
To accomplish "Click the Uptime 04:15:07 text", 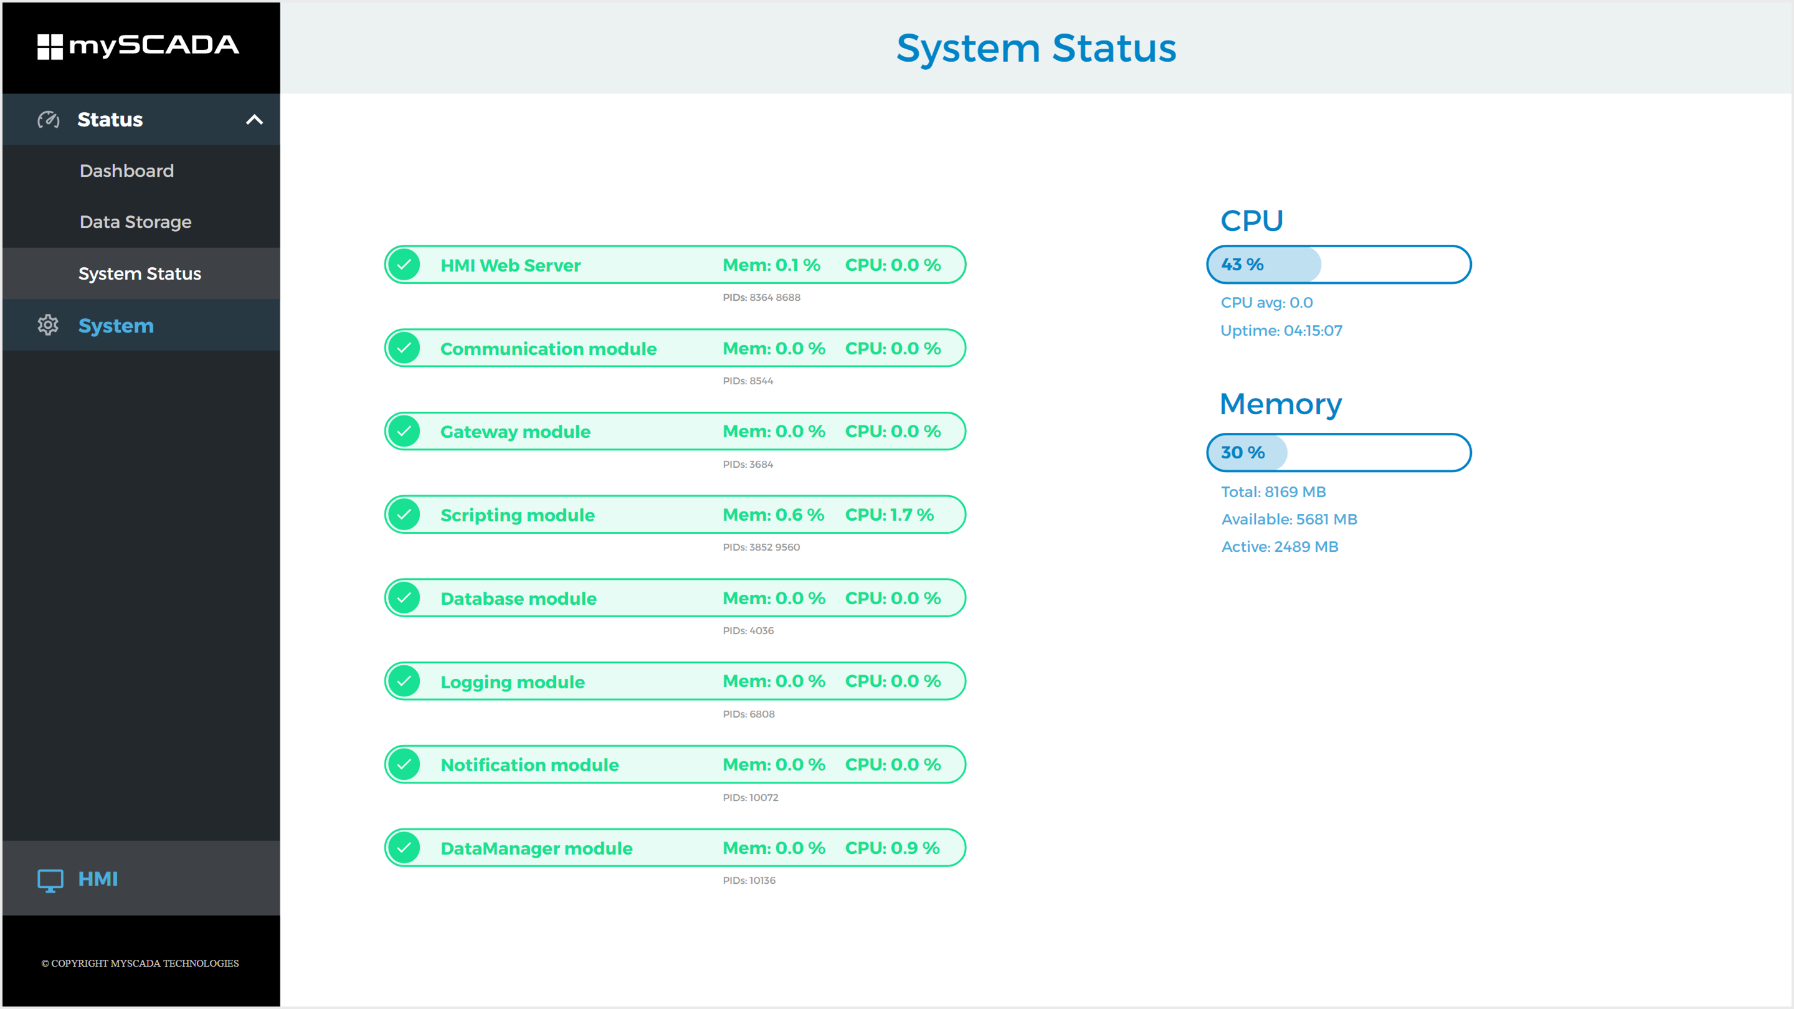I will click(1281, 331).
